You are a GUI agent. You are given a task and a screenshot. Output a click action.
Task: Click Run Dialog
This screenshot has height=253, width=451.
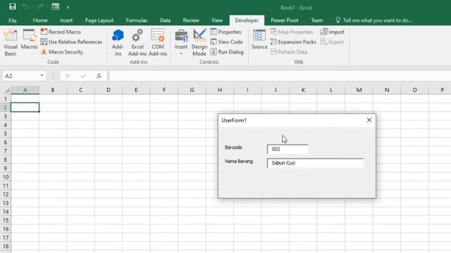click(227, 52)
